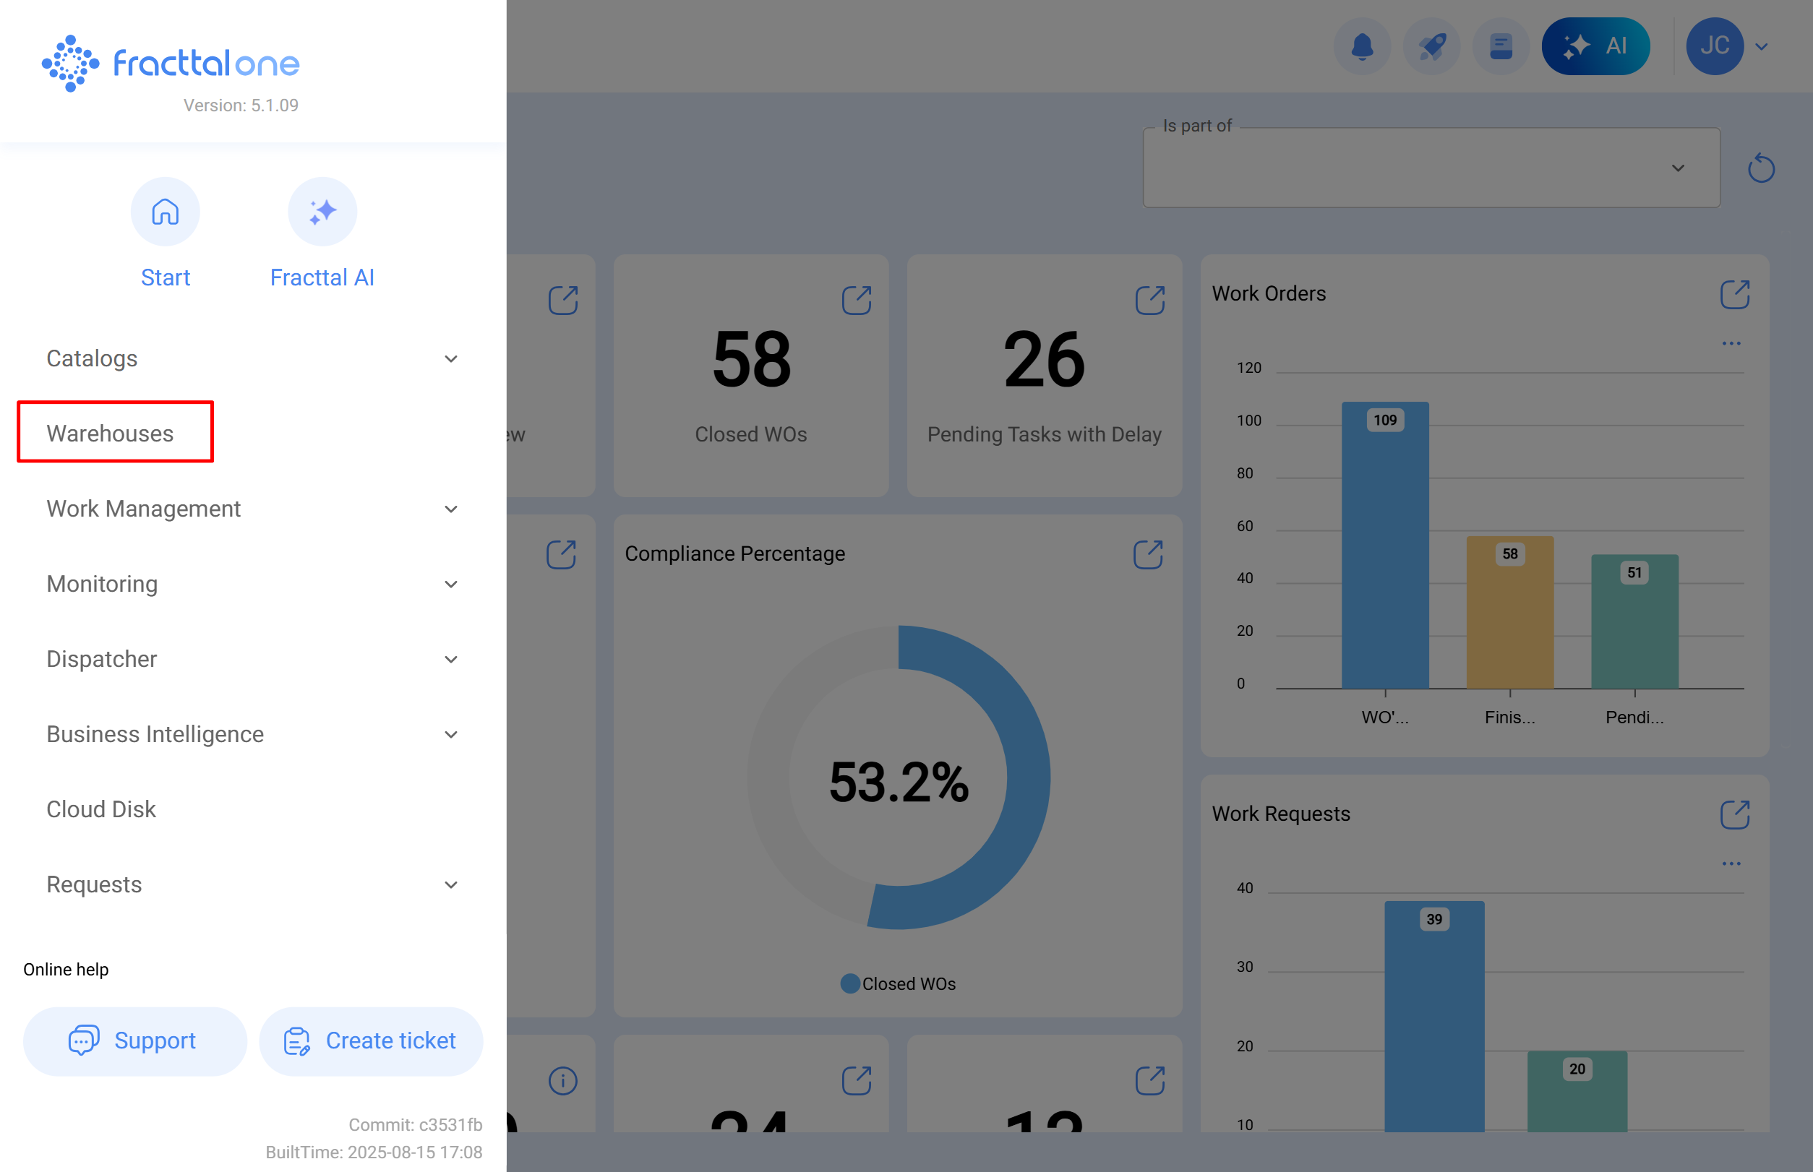Click Compliance Percentage expand icon
This screenshot has width=1813, height=1172.
click(x=1147, y=555)
